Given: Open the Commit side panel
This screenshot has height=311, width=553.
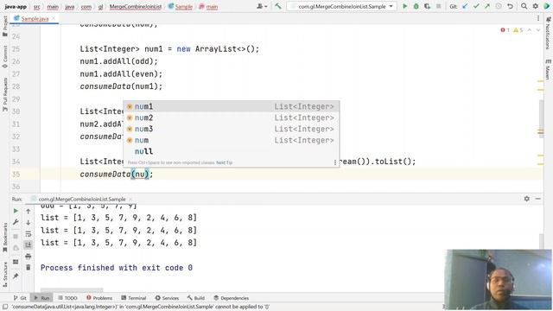Looking at the screenshot, I should 4,57.
